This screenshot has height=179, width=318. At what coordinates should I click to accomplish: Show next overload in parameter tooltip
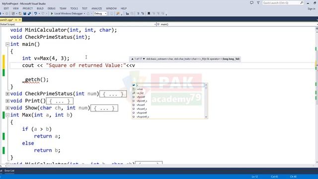(x=144, y=59)
